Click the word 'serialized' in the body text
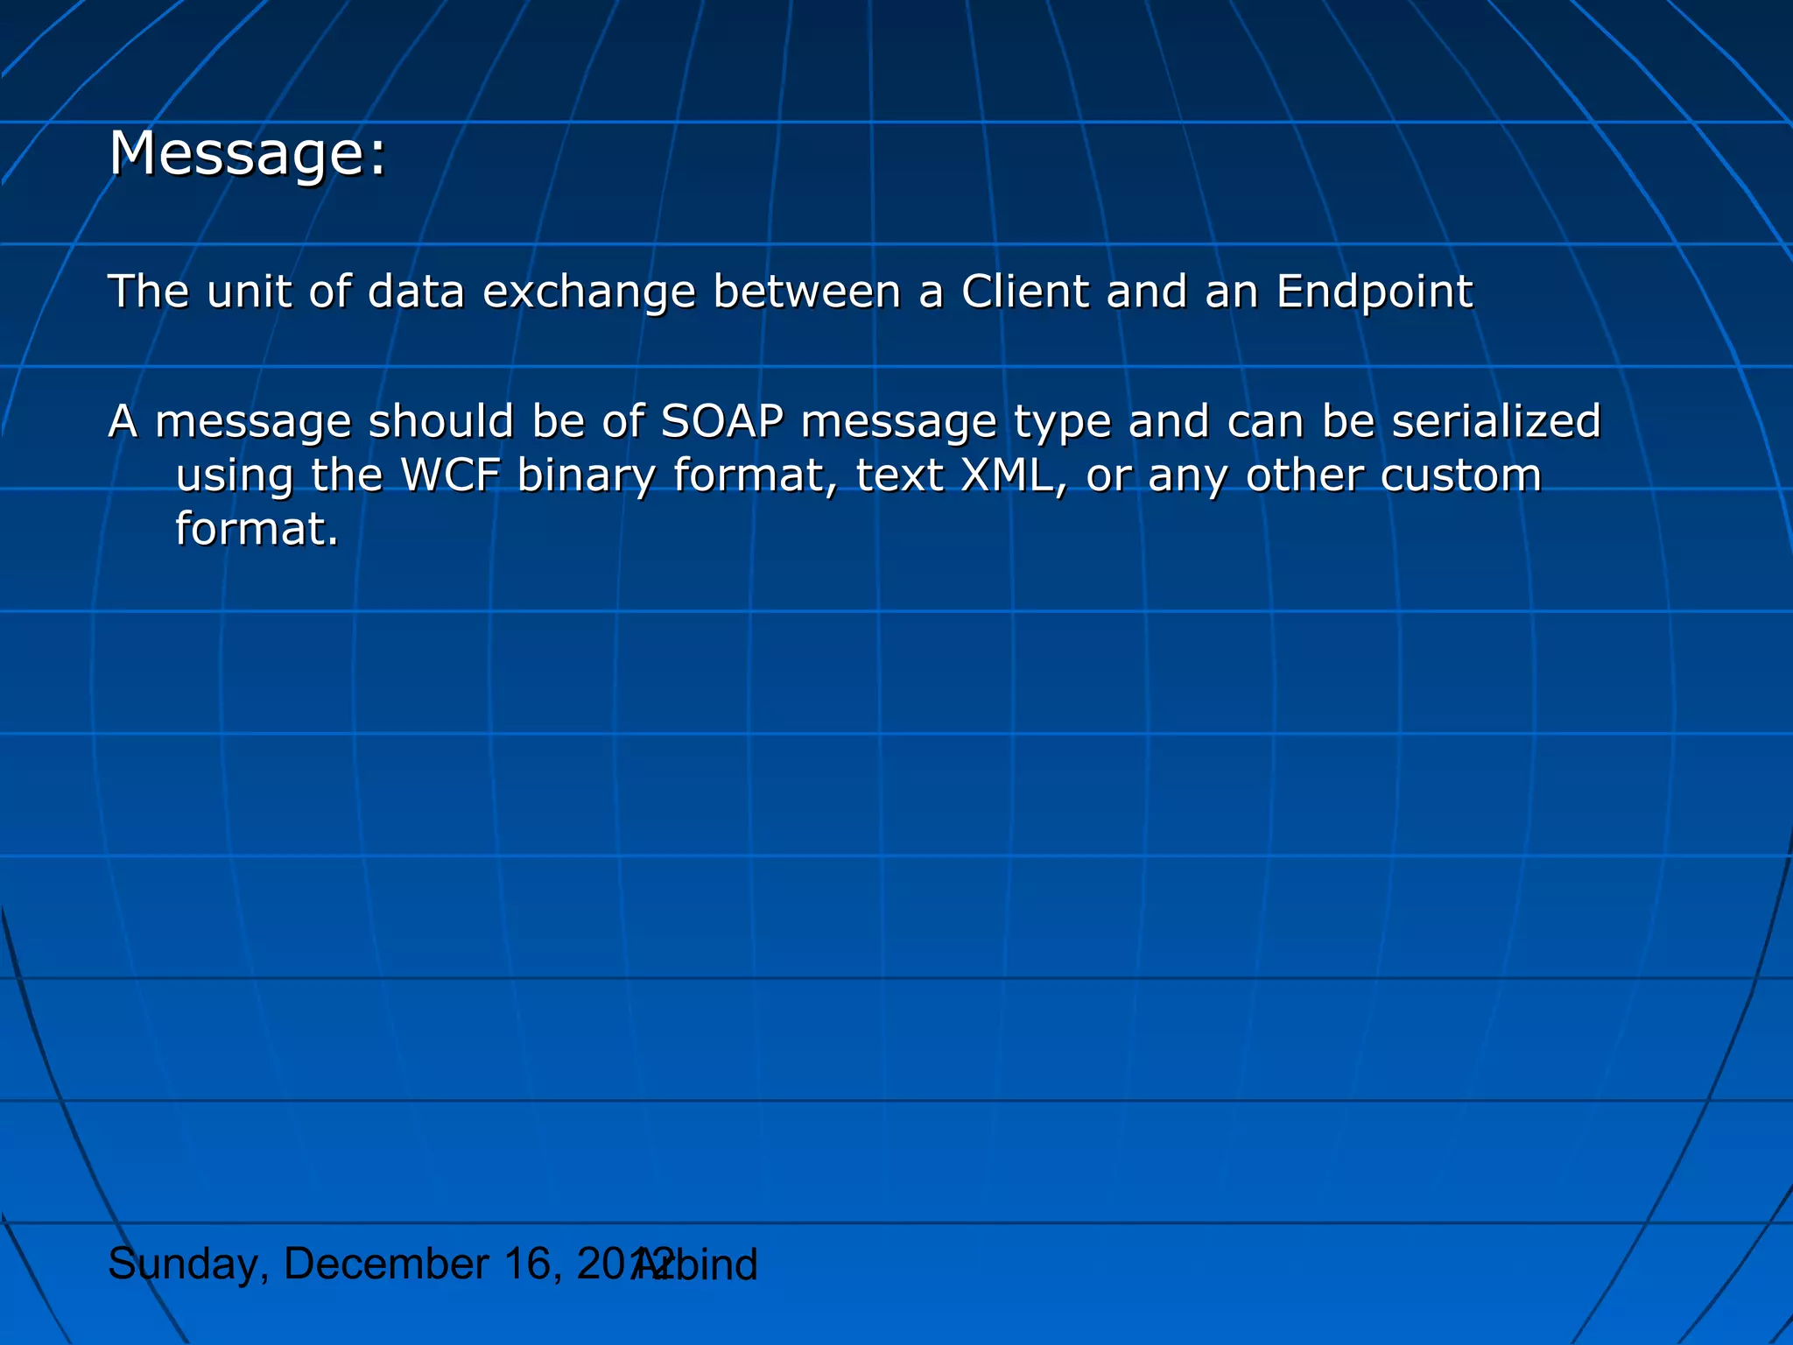The width and height of the screenshot is (1793, 1345). 1496,421
